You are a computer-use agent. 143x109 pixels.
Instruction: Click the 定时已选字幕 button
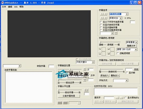(x=127, y=64)
